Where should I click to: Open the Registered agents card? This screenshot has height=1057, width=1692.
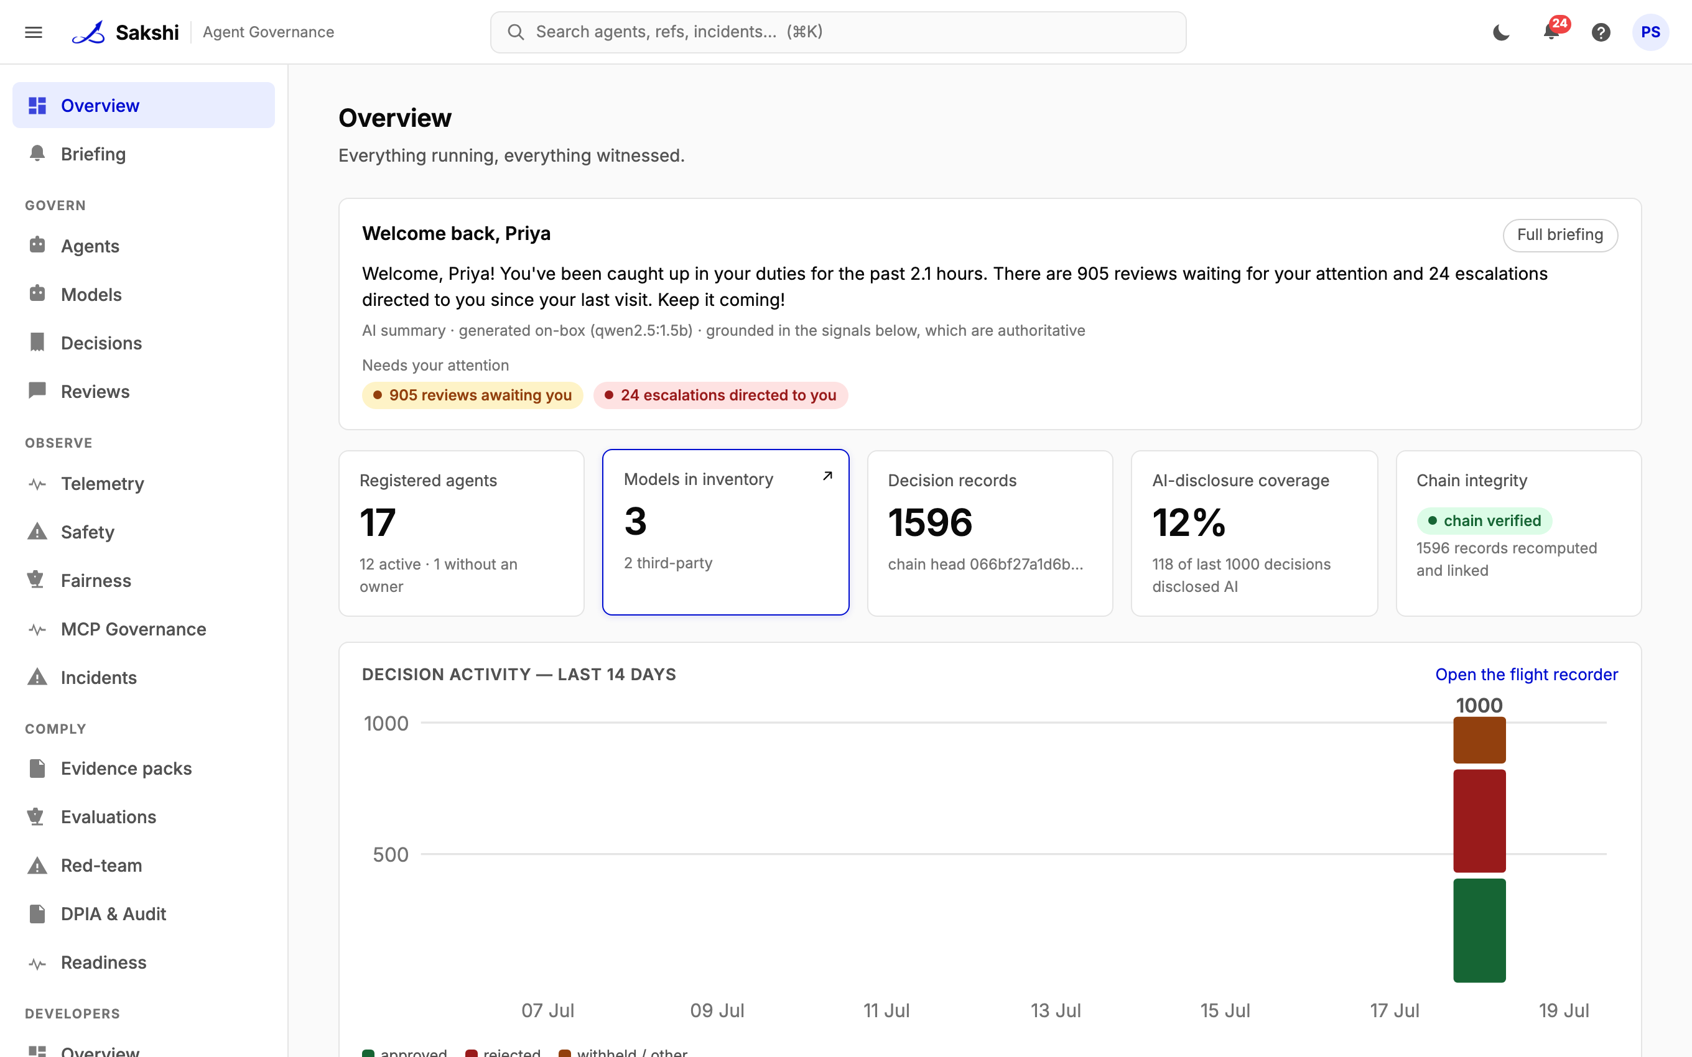click(x=462, y=533)
